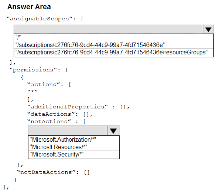Choose the subscription-only scope ending in 436e
216x192 pixels.
114,45
